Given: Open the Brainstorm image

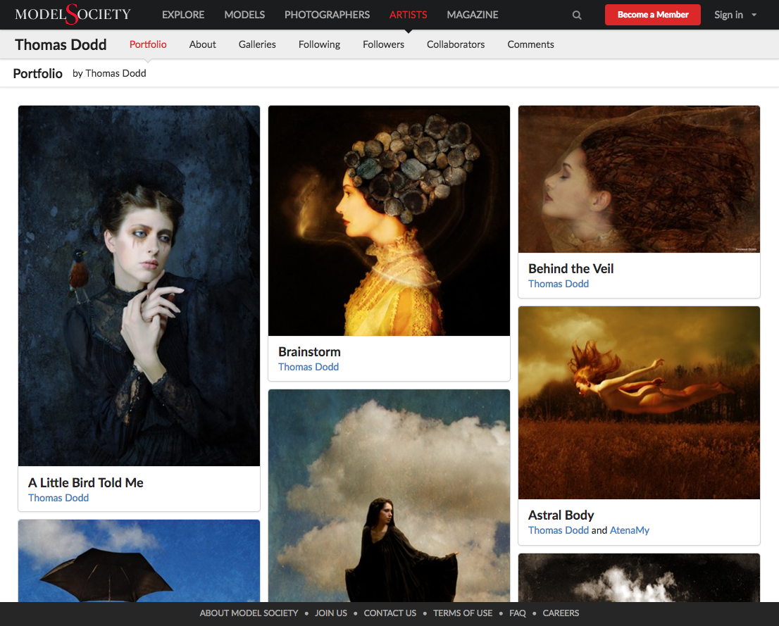Looking at the screenshot, I should [x=389, y=220].
